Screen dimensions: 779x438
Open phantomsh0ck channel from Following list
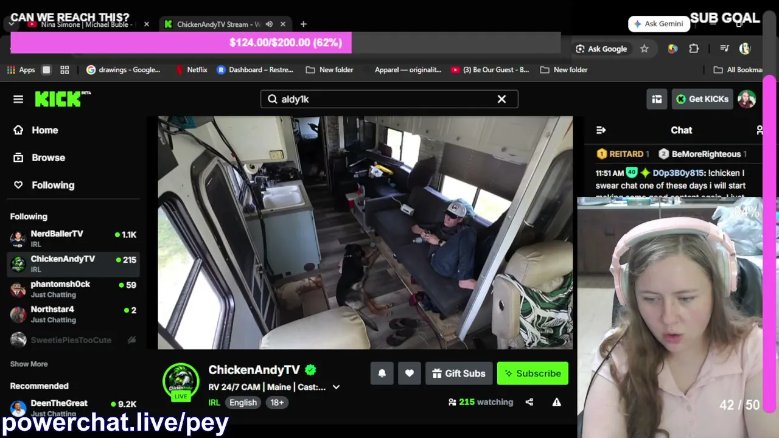click(x=73, y=289)
